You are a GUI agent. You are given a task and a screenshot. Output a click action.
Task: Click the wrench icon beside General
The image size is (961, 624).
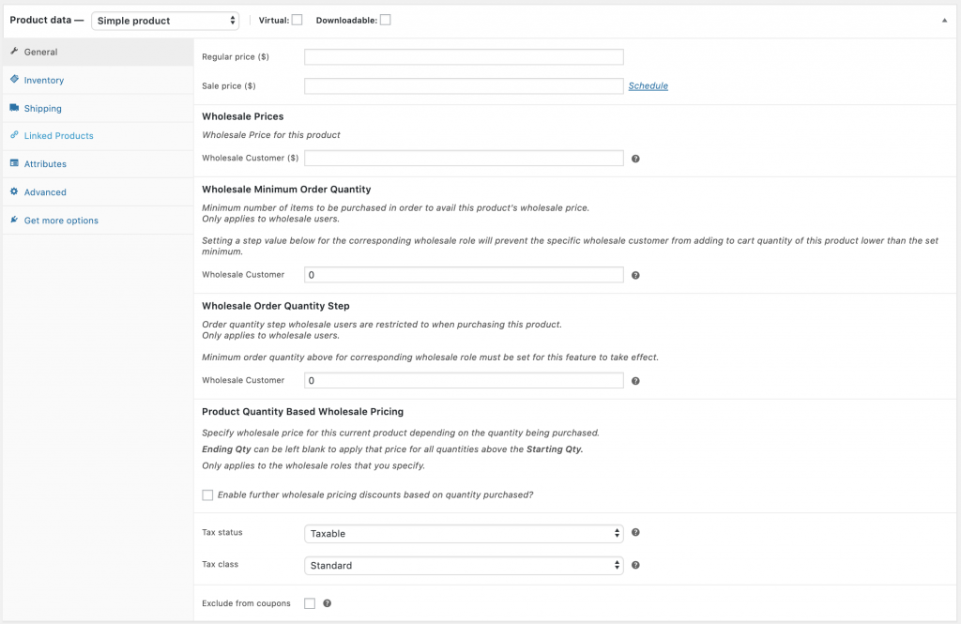tap(14, 51)
